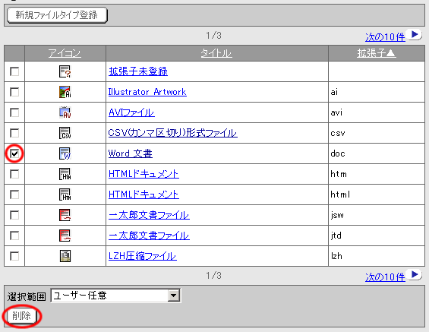Screen dimensions: 429x332
Task: Click the 新規ファイルタイプ登録 button
Action: [x=57, y=15]
